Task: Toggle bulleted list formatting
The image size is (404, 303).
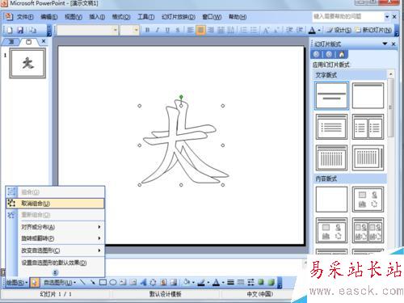Action: point(254,30)
